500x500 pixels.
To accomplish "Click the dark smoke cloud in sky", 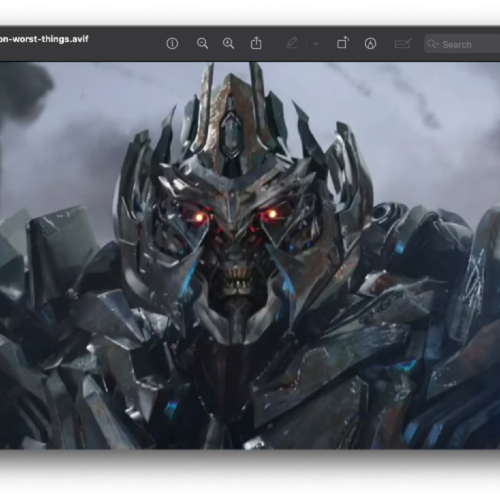I will coord(23,90).
